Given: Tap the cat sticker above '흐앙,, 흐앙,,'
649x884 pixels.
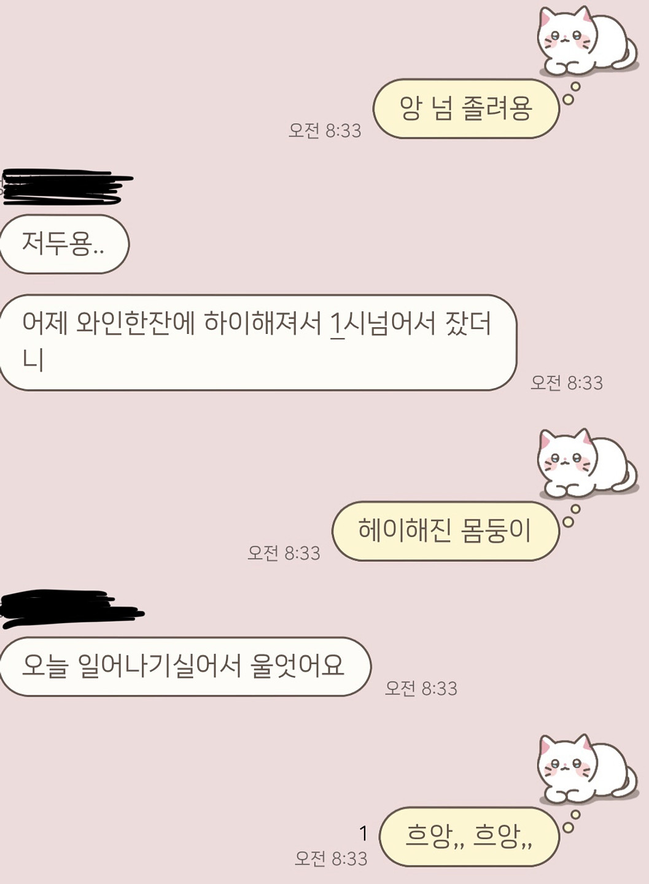Looking at the screenshot, I should [x=587, y=769].
